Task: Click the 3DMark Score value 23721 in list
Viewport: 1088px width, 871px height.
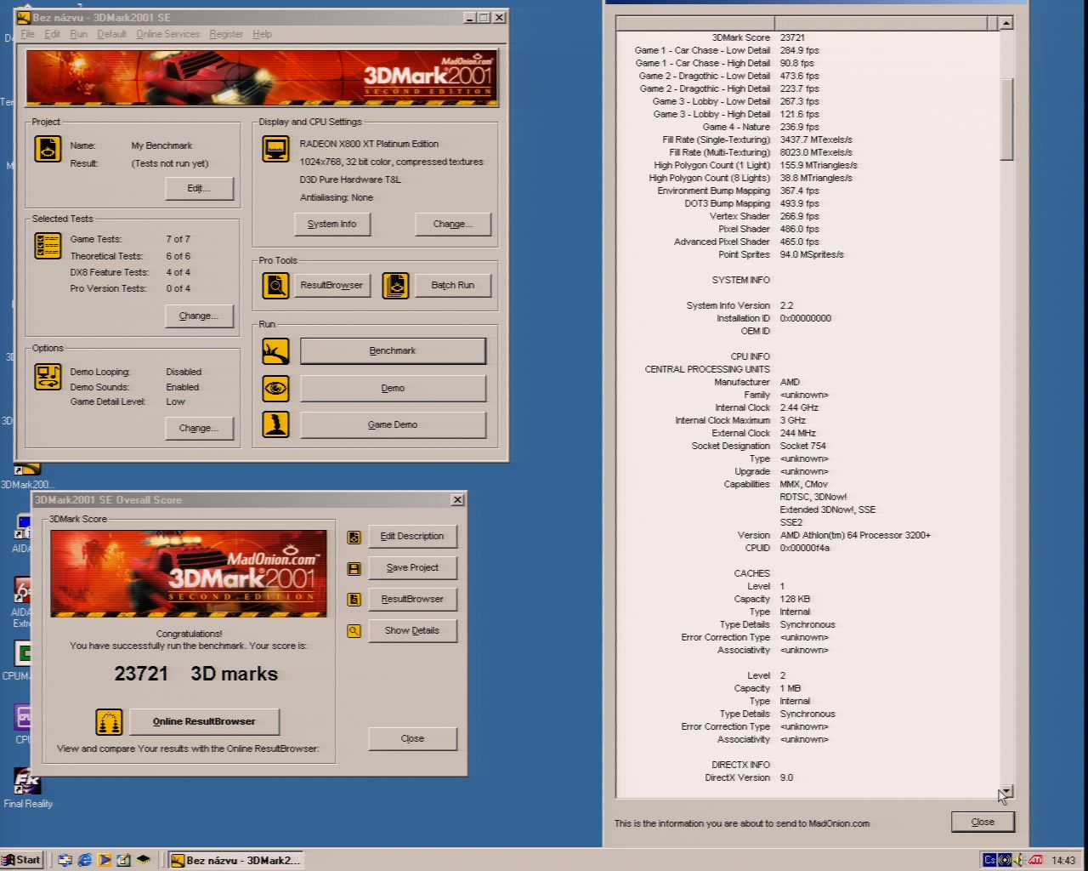Action: coord(792,37)
